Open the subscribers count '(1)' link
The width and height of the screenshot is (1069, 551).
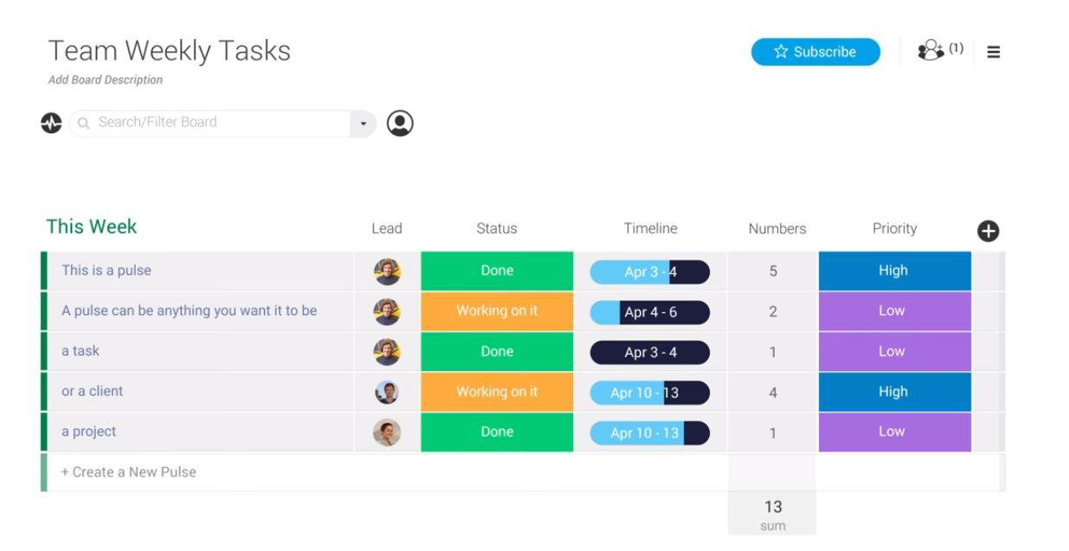click(955, 50)
